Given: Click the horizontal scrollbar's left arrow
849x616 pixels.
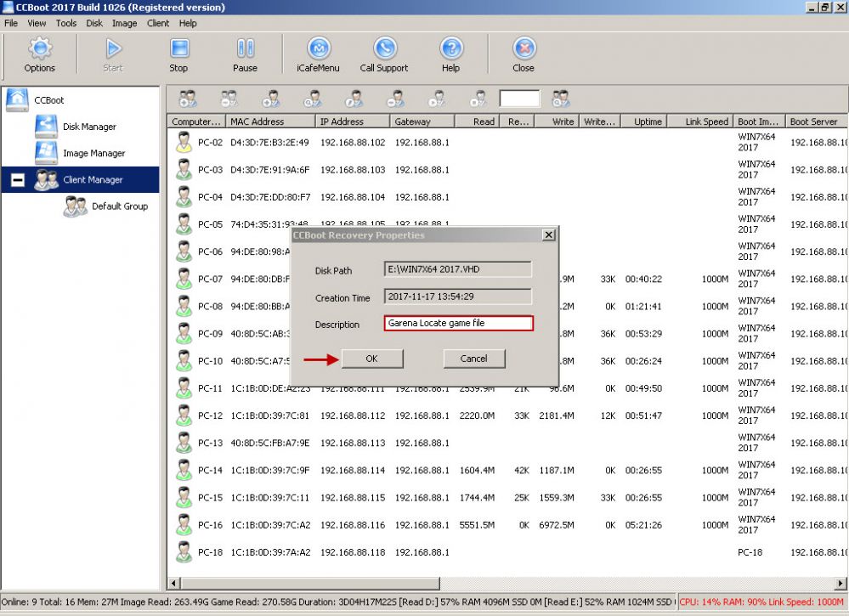Looking at the screenshot, I should pos(173,583).
